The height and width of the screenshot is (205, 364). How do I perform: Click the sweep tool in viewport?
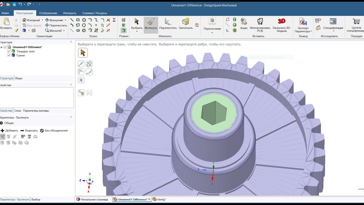coord(89,72)
